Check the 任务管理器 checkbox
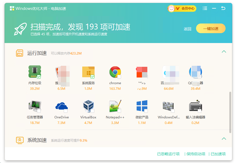Viewport: 236px width, 163px height. [39, 111]
